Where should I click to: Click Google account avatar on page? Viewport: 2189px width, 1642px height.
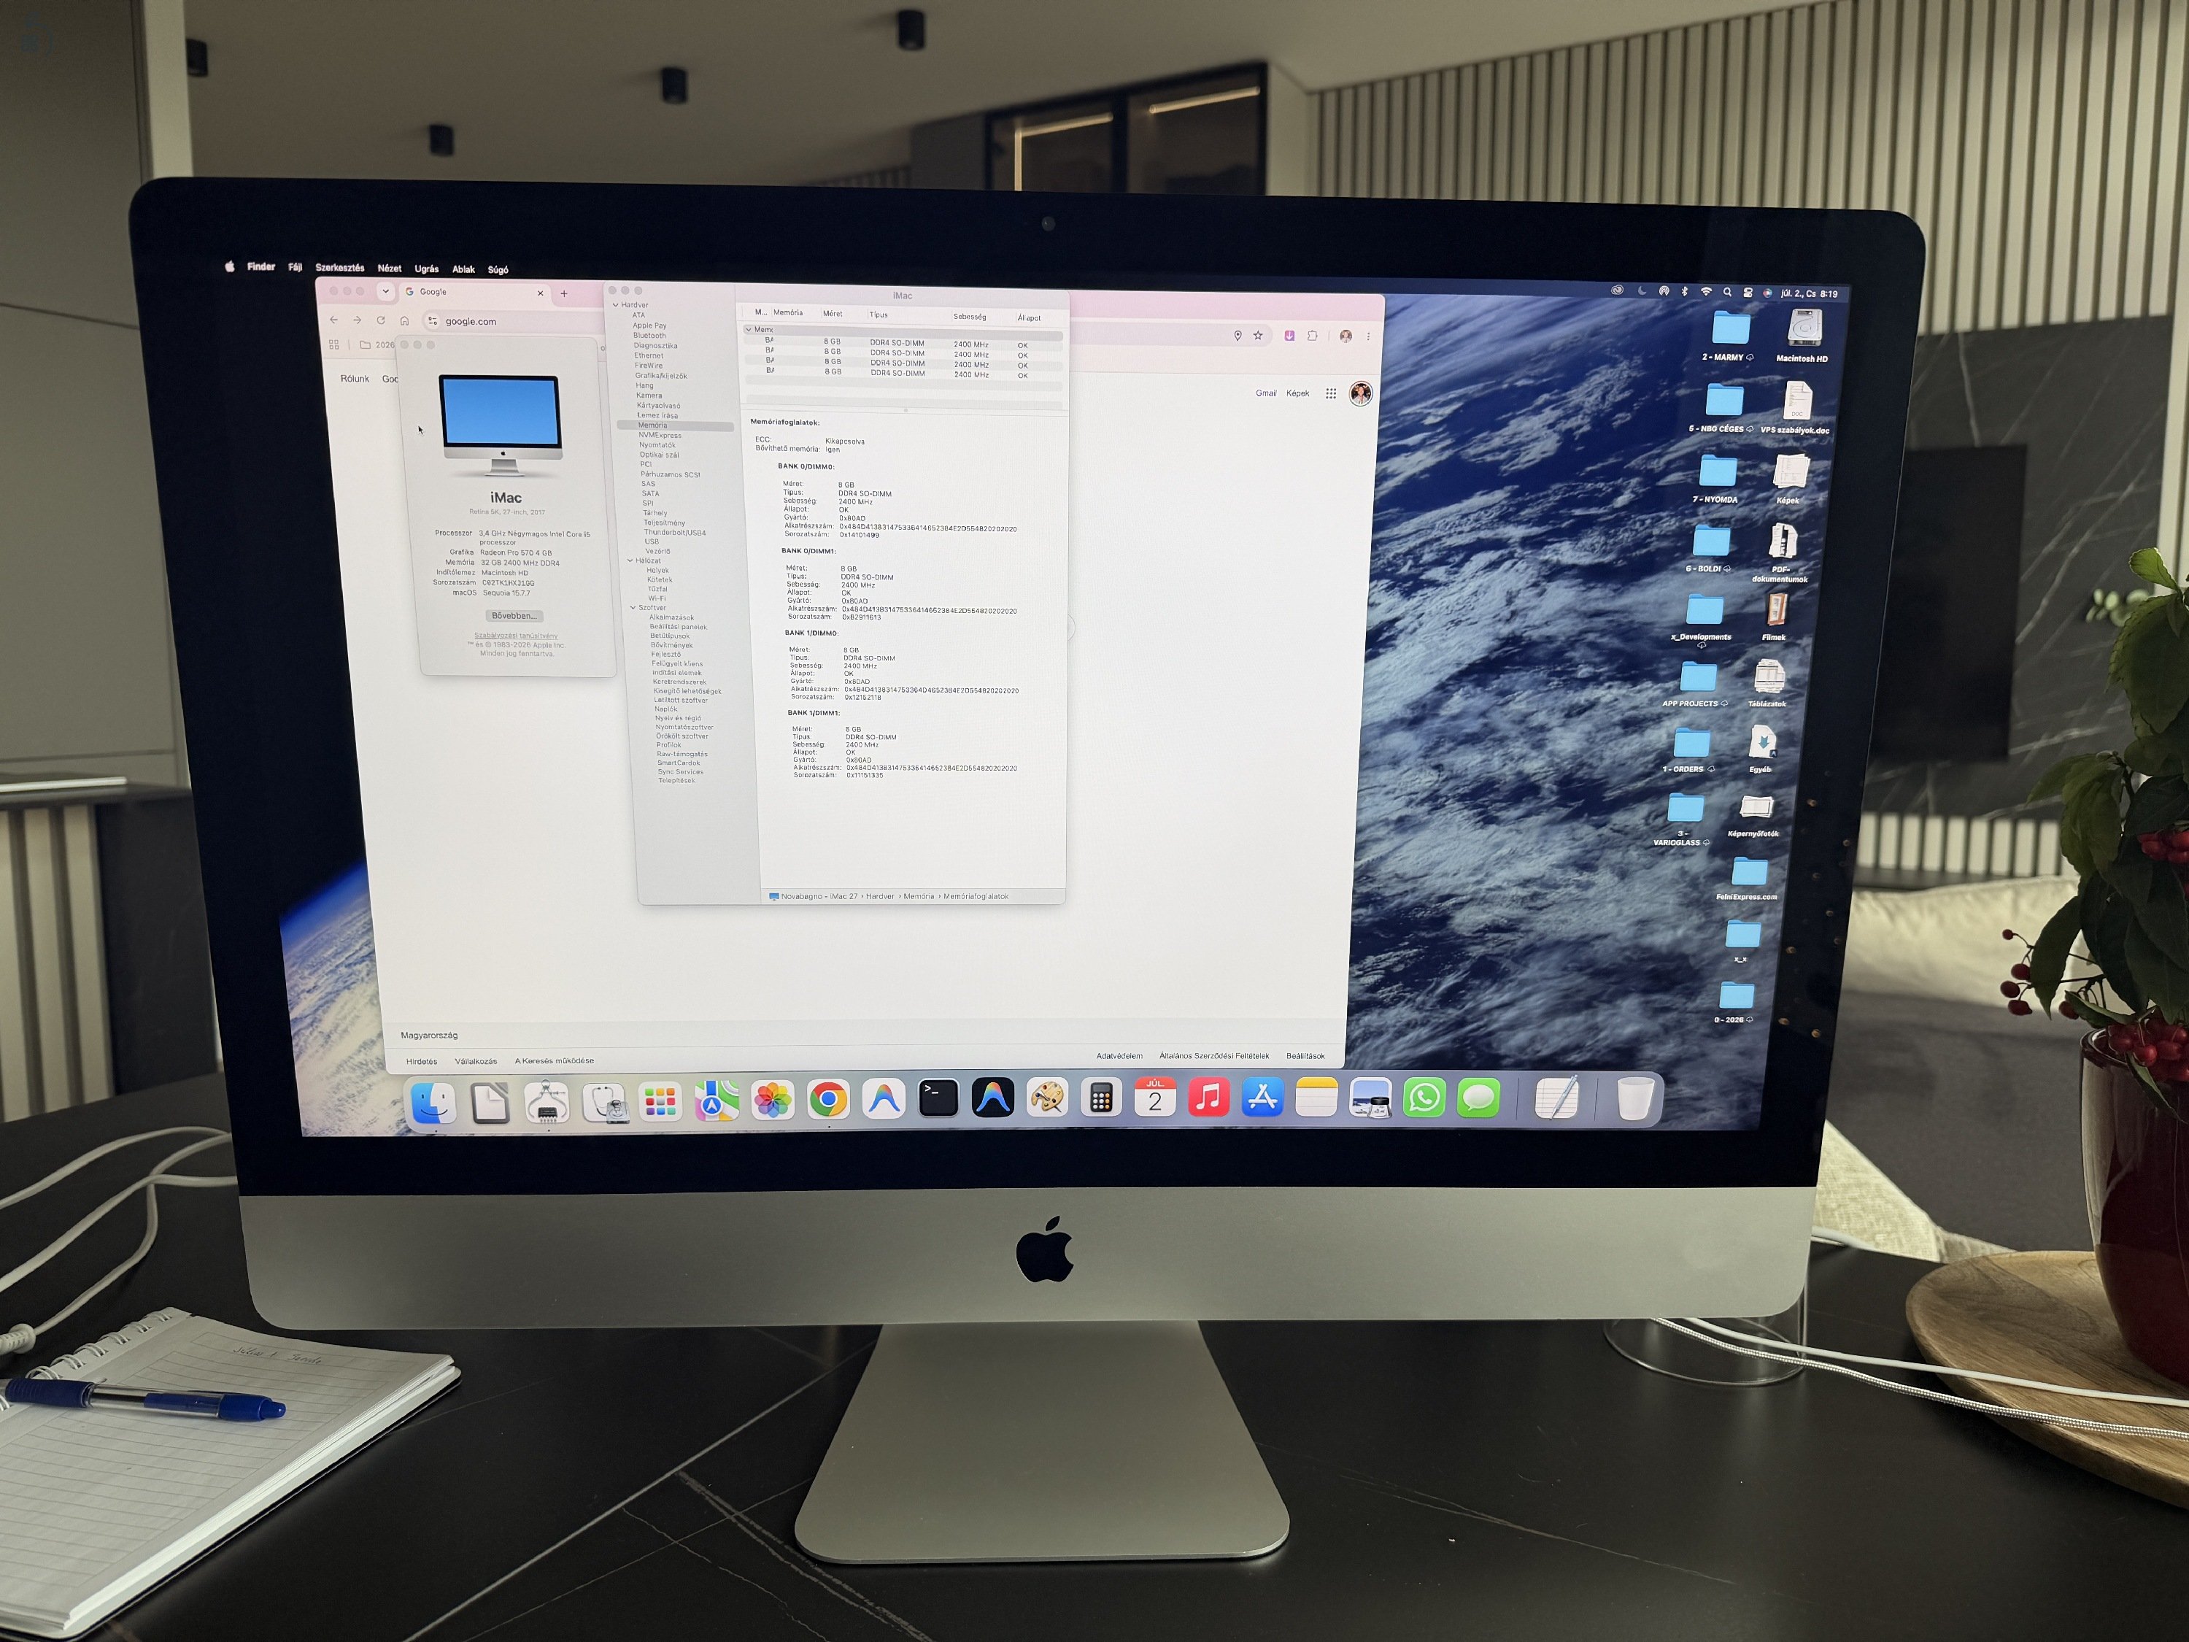(1361, 394)
